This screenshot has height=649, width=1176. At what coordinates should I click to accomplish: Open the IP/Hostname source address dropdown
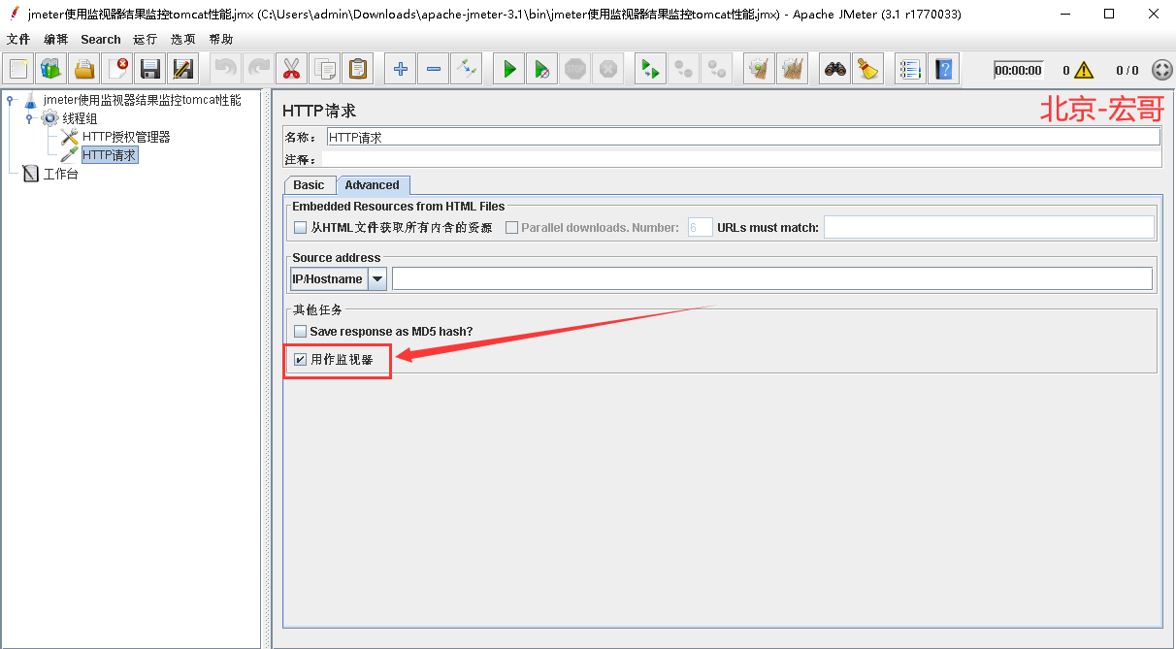tap(376, 279)
